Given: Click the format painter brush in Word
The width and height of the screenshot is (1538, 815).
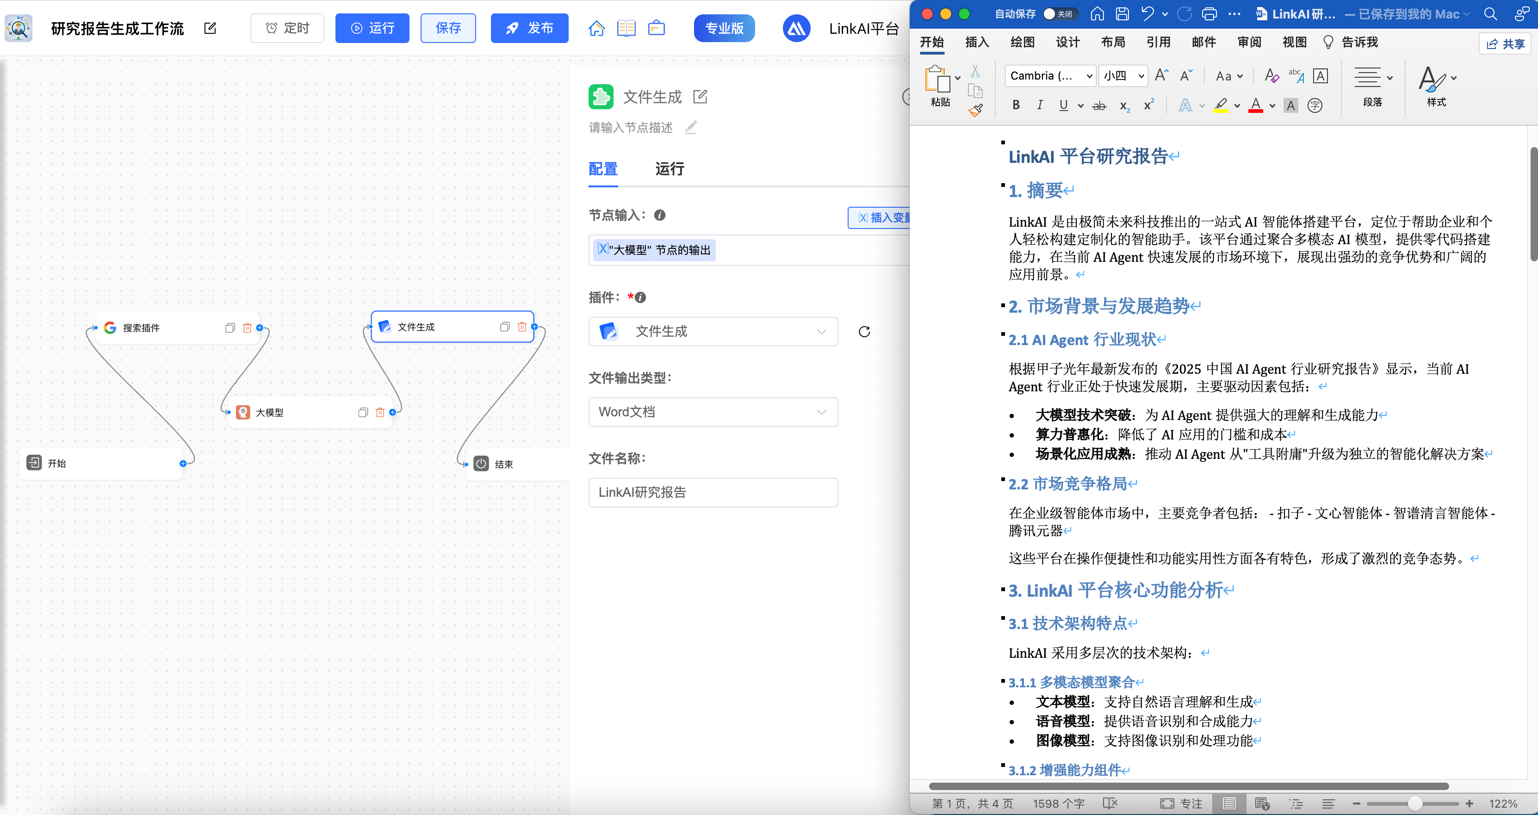Looking at the screenshot, I should [x=975, y=110].
